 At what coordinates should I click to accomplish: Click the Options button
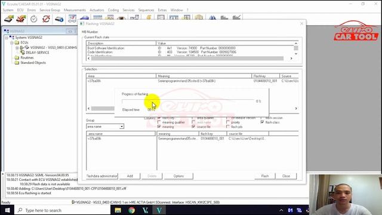click(x=178, y=176)
